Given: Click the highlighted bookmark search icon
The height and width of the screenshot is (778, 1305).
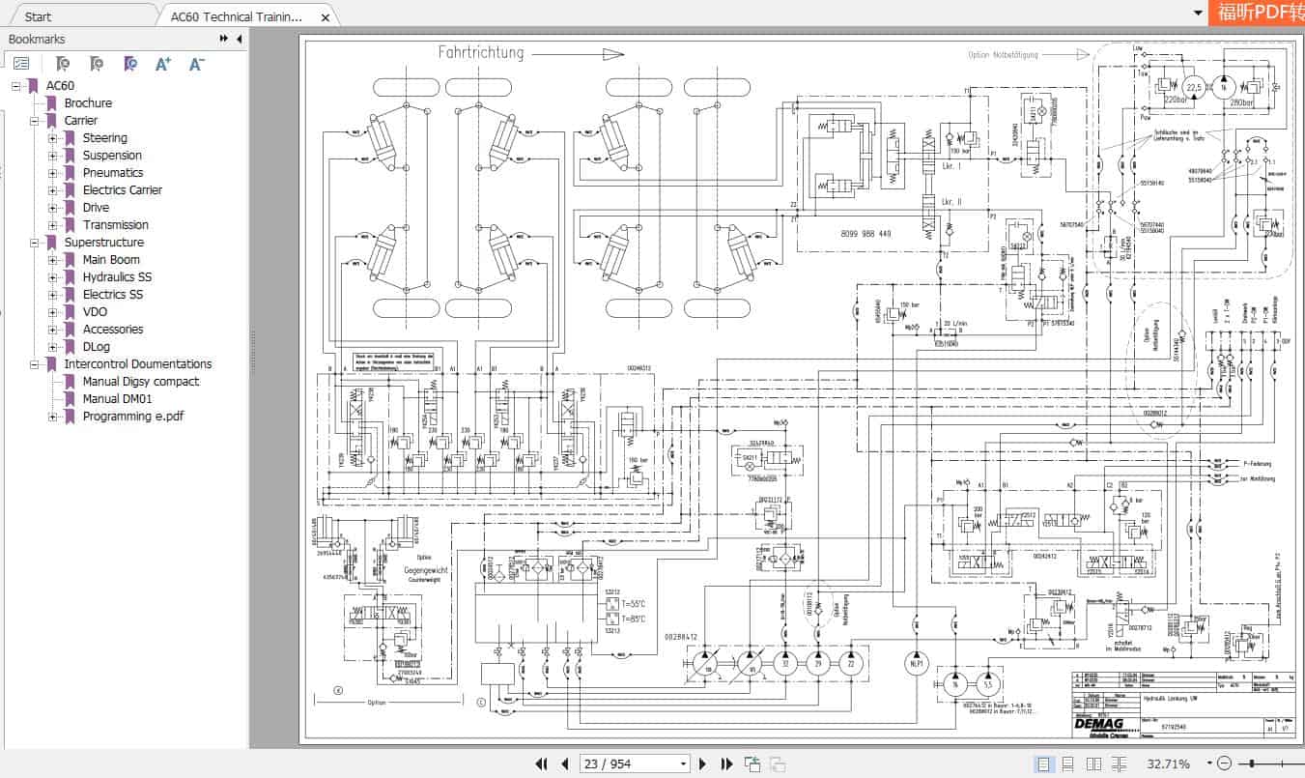Looking at the screenshot, I should (x=129, y=64).
